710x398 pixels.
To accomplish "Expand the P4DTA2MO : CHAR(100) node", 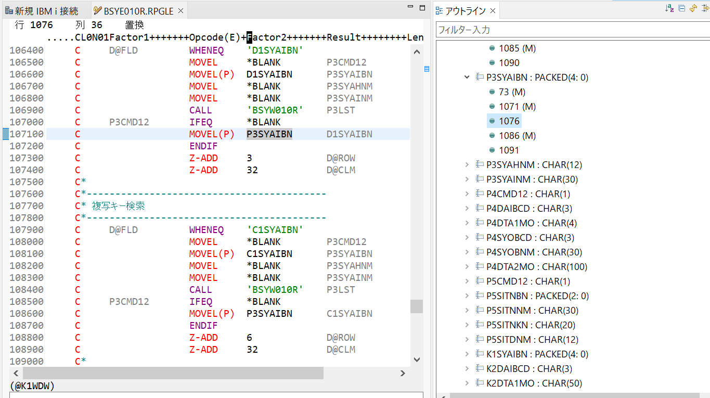I will pos(467,266).
